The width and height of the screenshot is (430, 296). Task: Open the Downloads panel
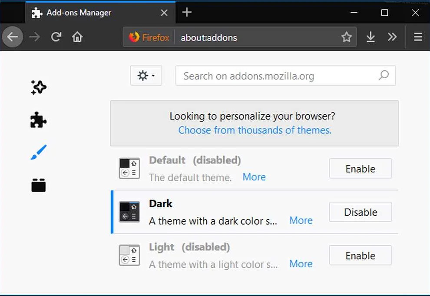[370, 37]
